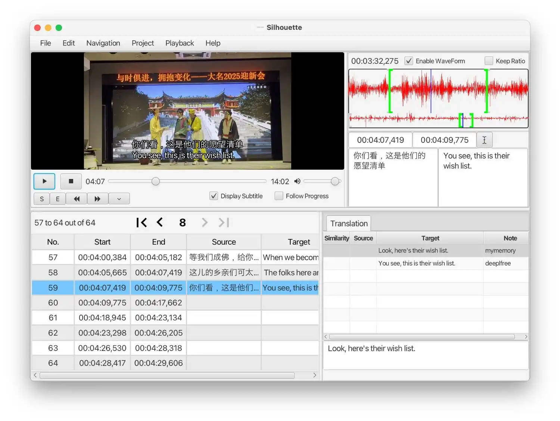Screen dimensions: 560x421
Task: Click the next page arrow
Action: coord(204,223)
